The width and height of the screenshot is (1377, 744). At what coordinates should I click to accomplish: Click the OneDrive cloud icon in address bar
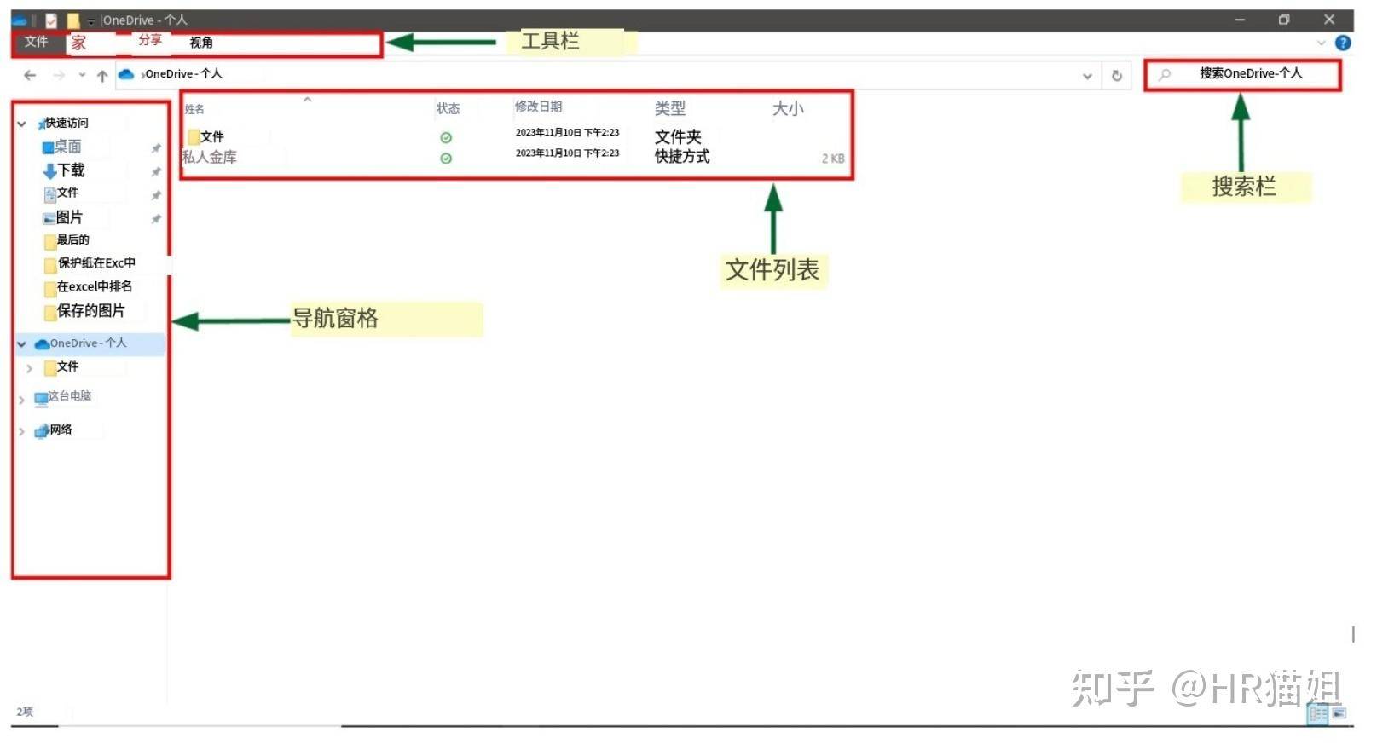(x=126, y=74)
